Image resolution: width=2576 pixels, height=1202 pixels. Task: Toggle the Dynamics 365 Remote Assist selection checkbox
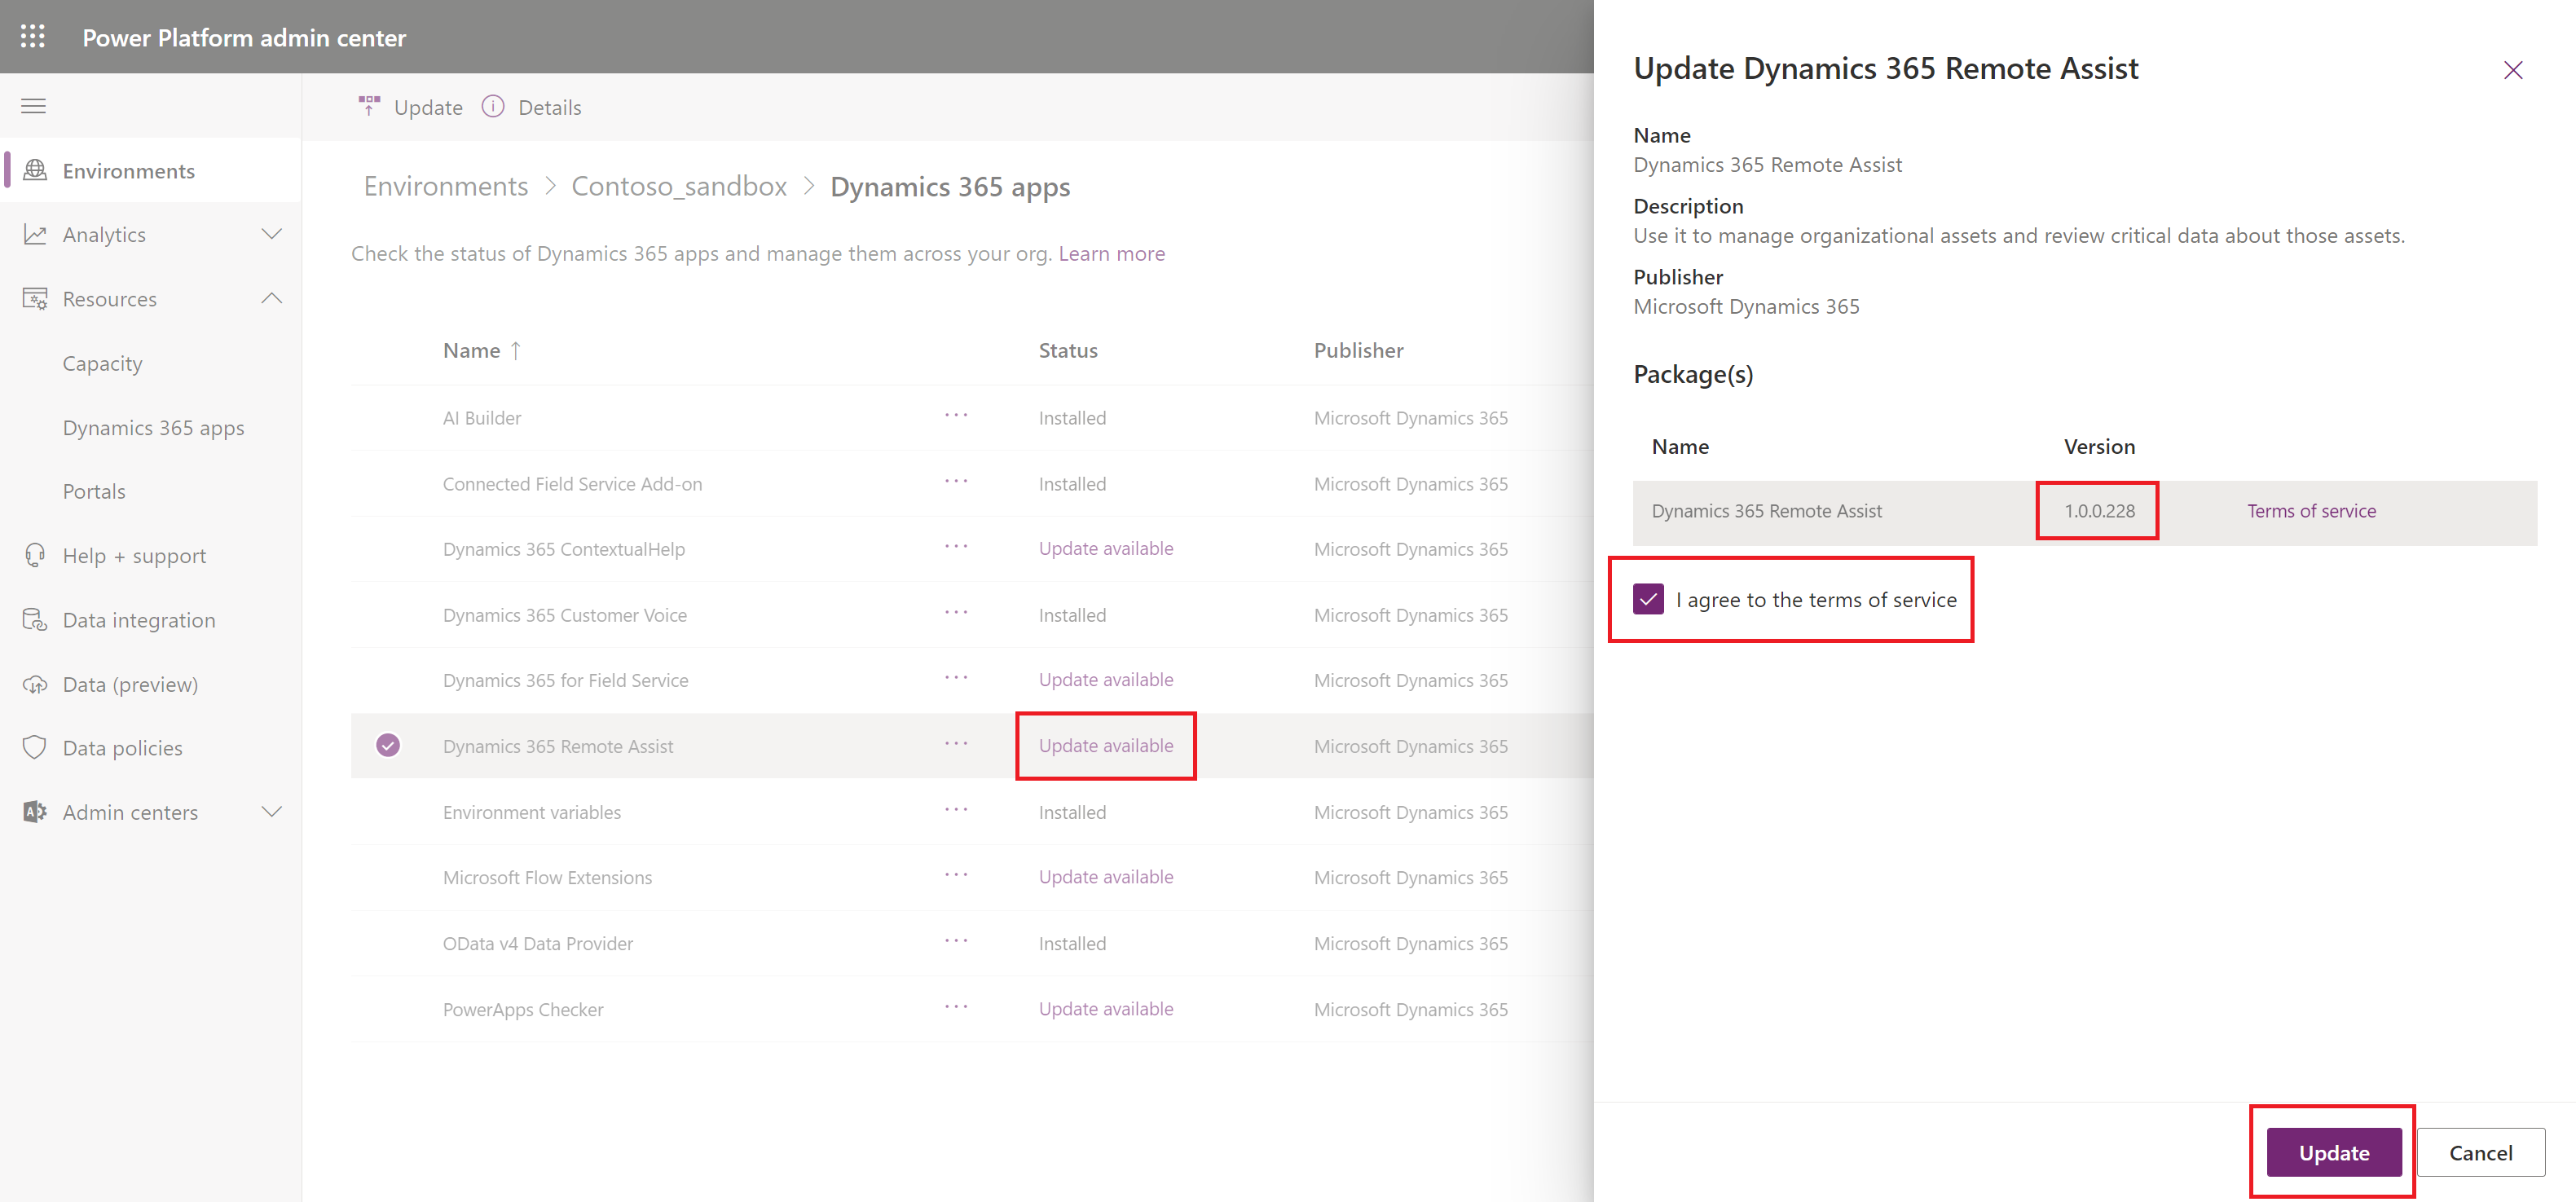(x=390, y=744)
